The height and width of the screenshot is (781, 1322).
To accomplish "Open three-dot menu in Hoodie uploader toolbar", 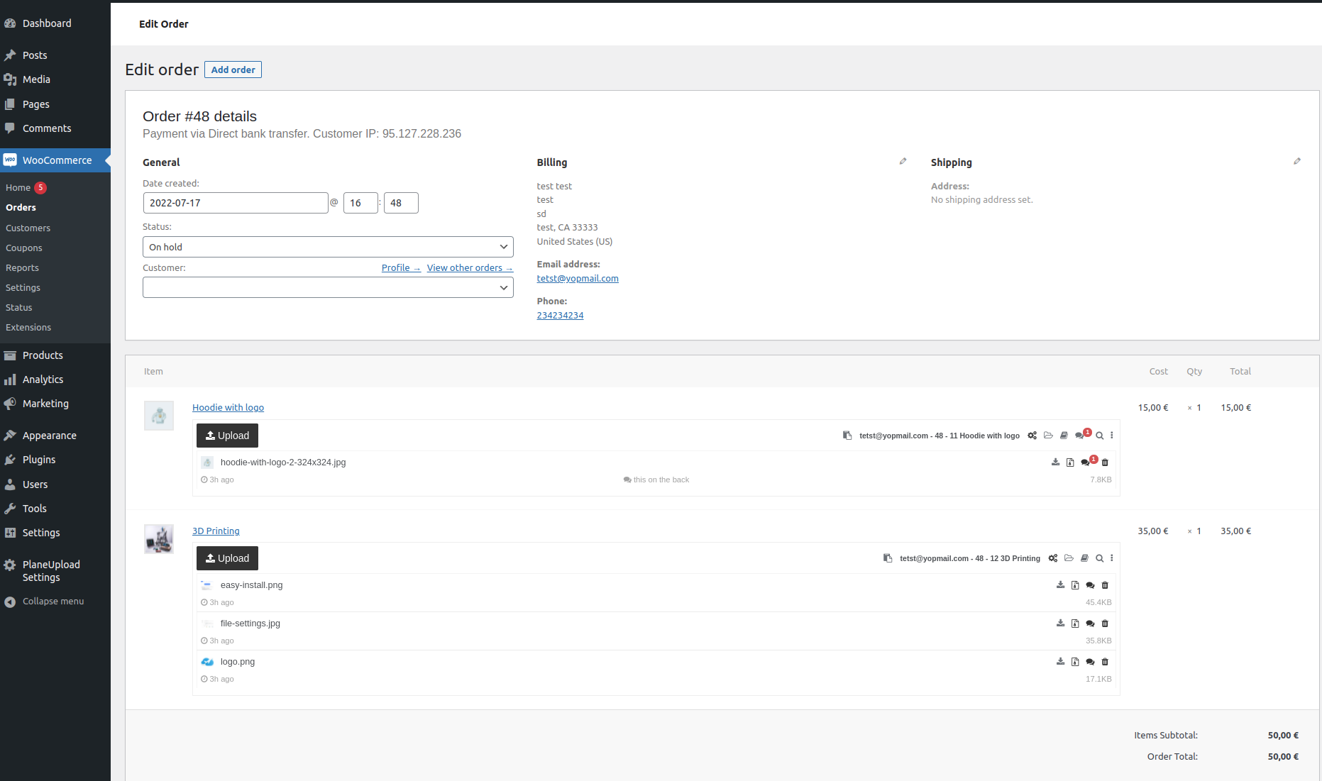I will click(x=1112, y=436).
